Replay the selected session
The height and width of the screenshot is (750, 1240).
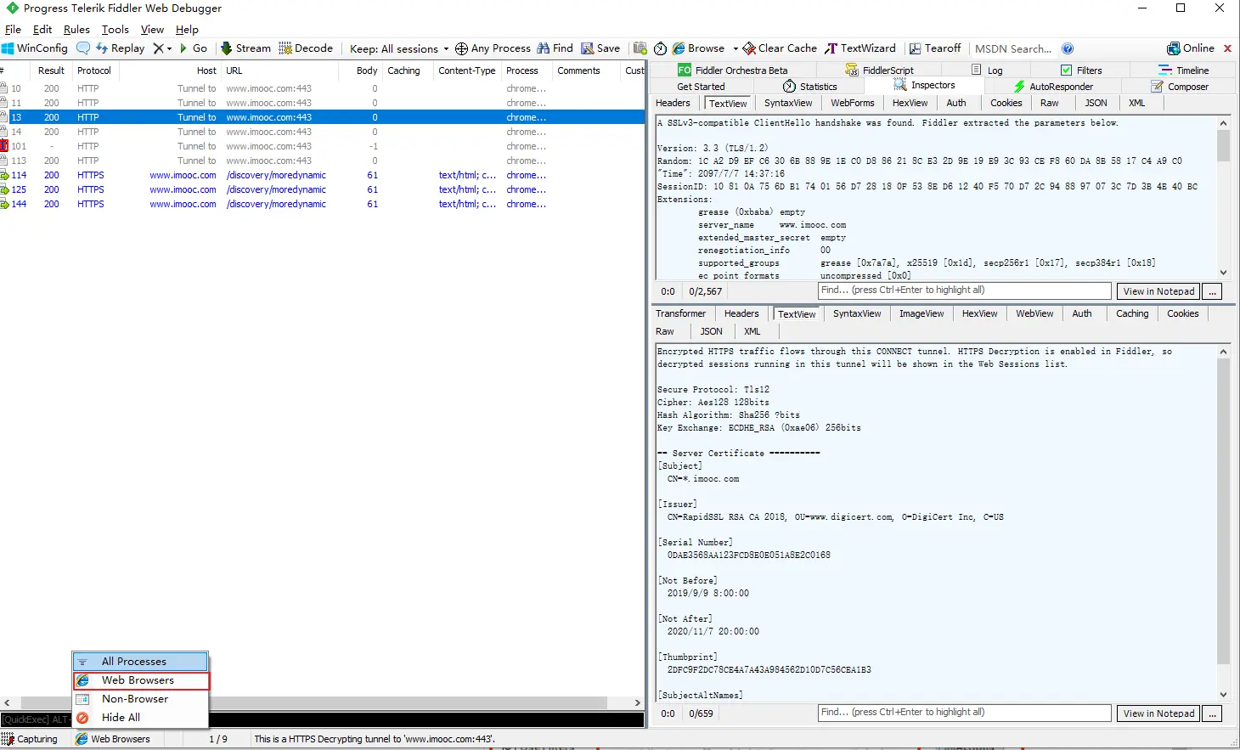click(x=120, y=48)
